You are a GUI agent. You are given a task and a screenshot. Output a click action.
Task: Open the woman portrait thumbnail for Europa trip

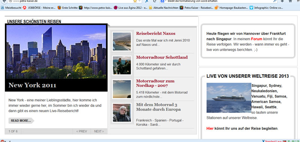tap(121, 112)
